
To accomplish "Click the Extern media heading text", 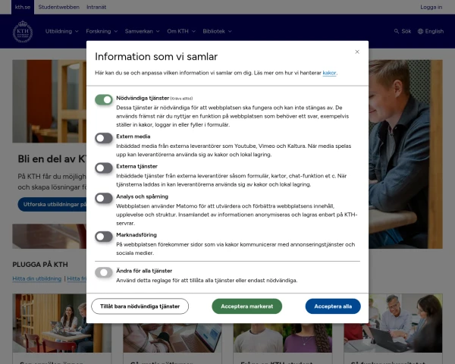I will [x=133, y=136].
